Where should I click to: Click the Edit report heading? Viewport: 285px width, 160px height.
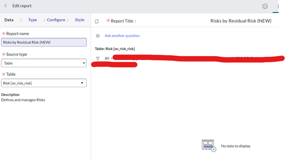pos(22,6)
